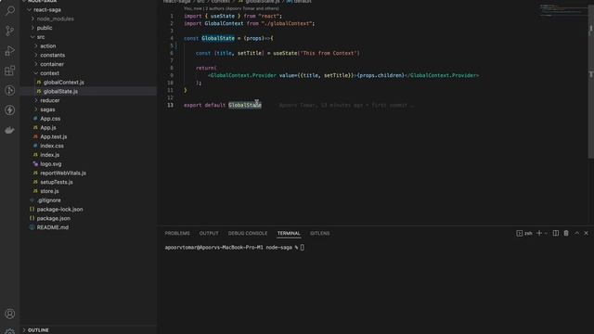Open the Docker whale icon view
Viewport: 594px width, 334px height.
(10, 130)
